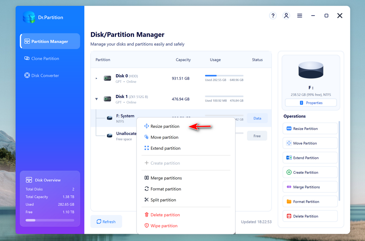
Task: Collapse the Disk 1 row
Action: coord(96,99)
